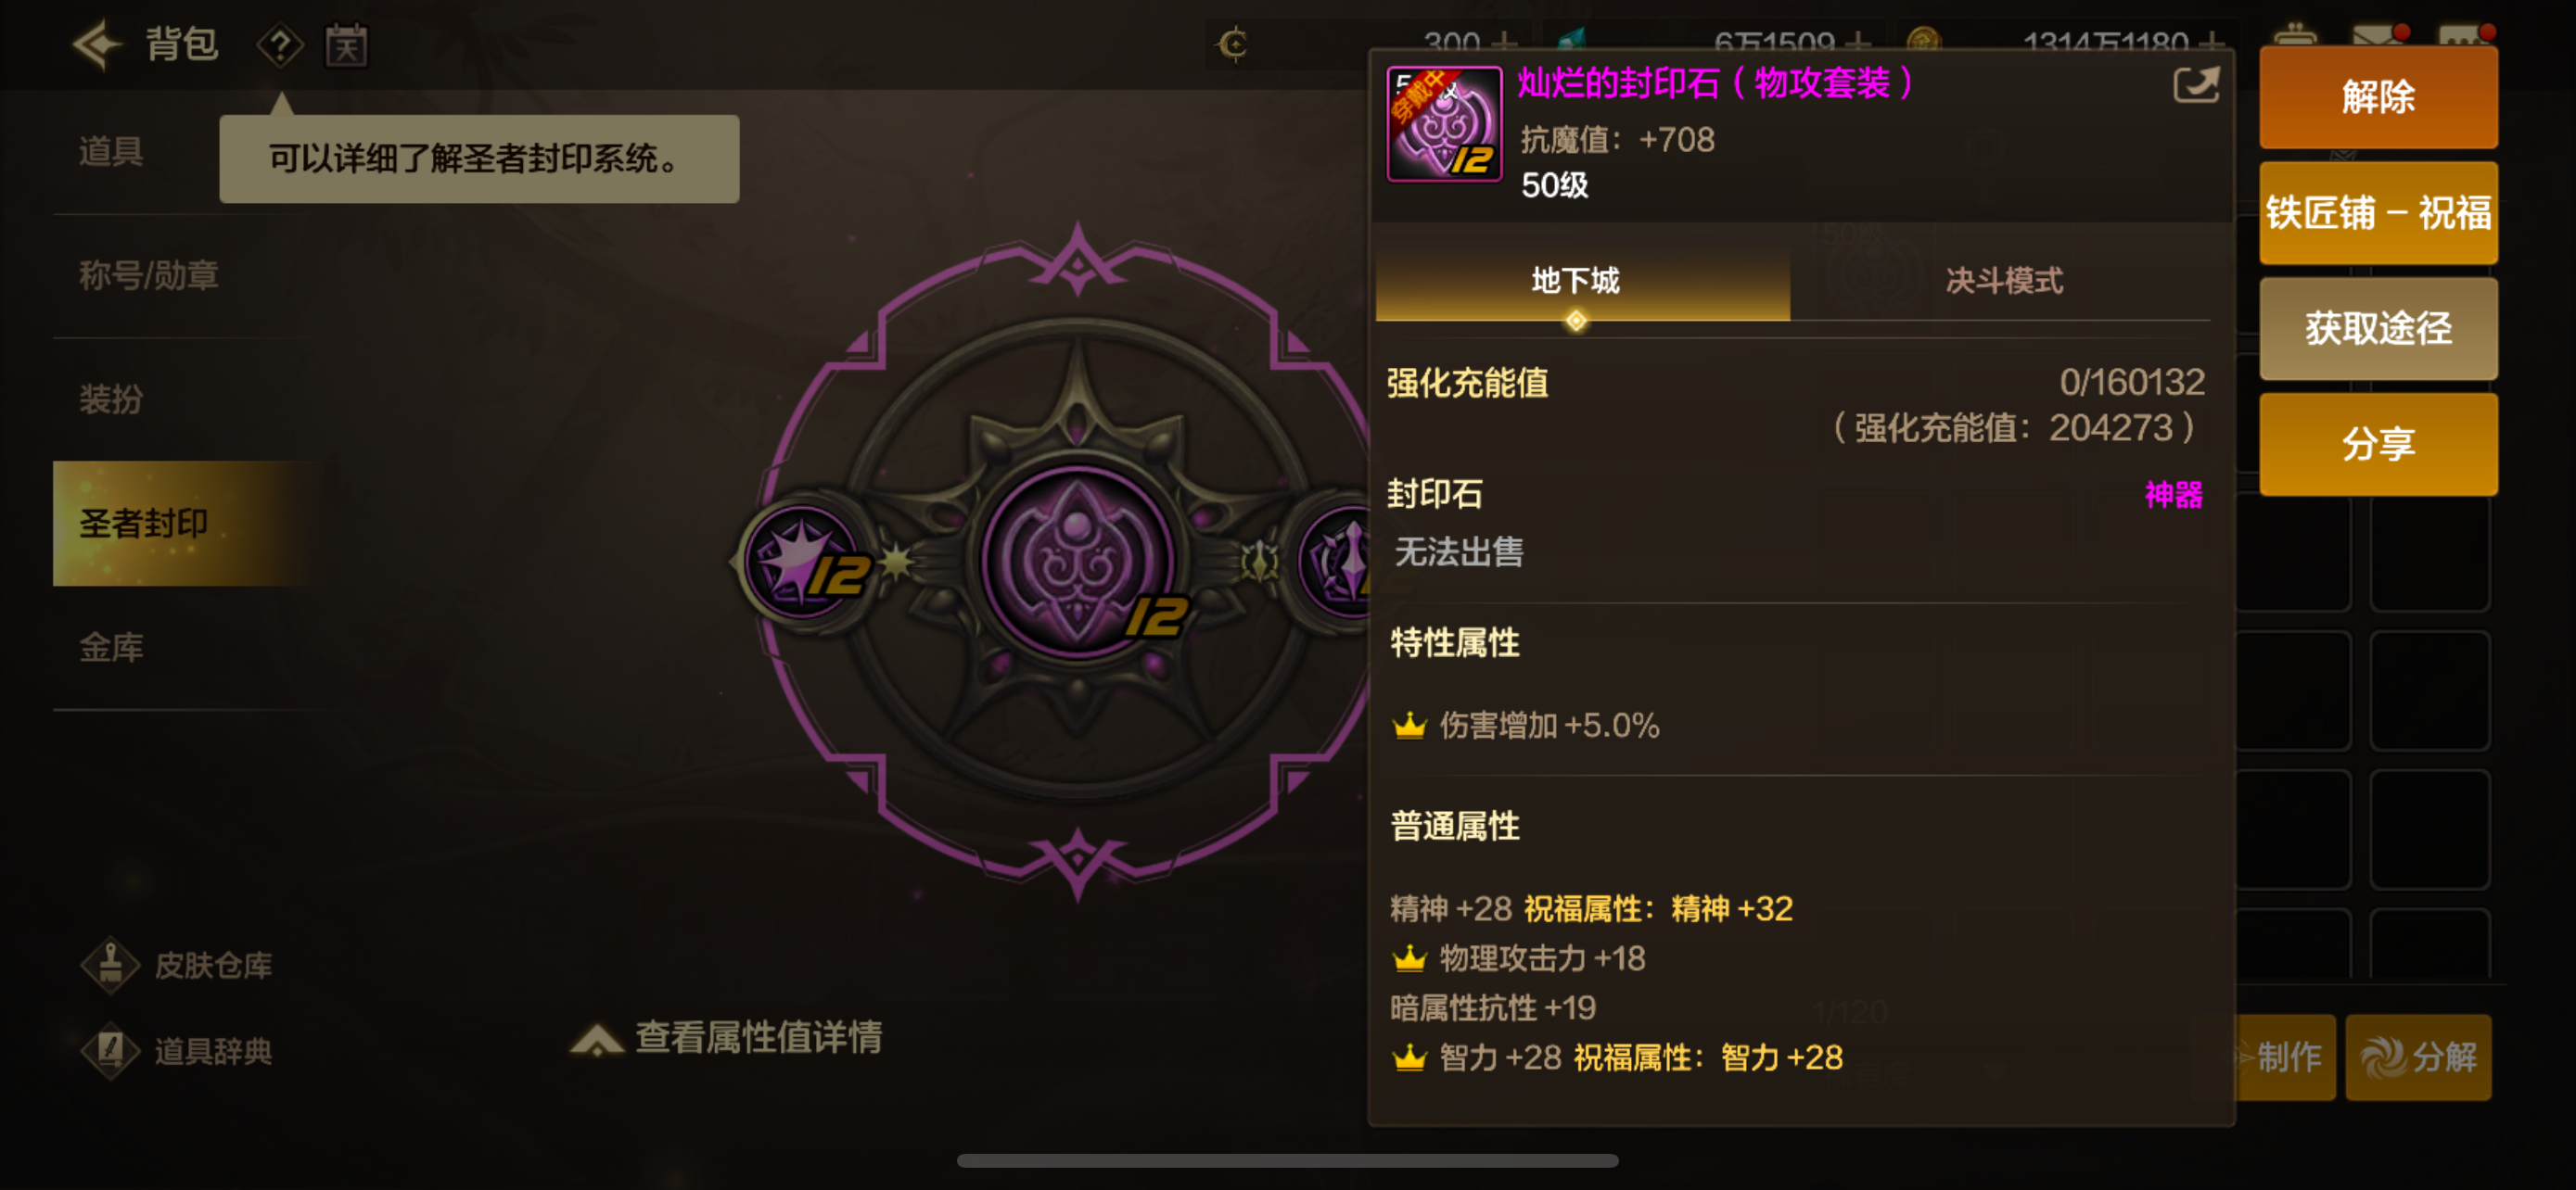Open 装扮 category in sidebar
This screenshot has height=1190, width=2576.
111,399
